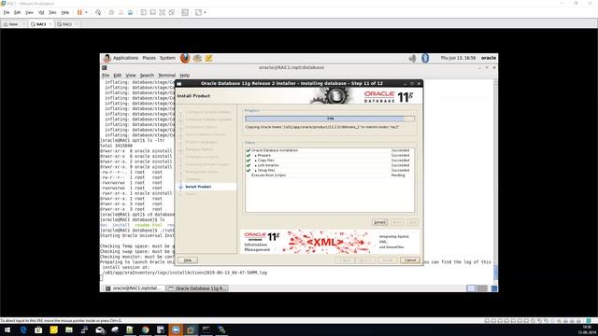Open the Zoom-like blue icon on Windows taskbar

click(x=176, y=329)
